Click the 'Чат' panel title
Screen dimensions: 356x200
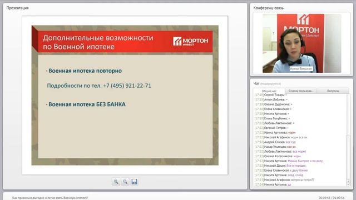click(x=256, y=83)
